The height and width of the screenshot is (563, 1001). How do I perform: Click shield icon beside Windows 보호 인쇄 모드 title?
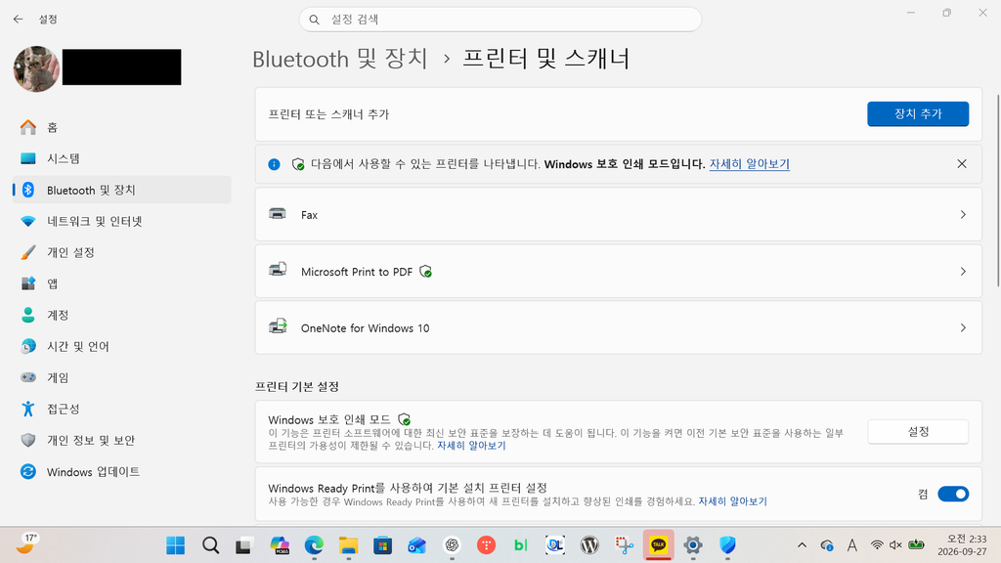[x=404, y=419]
